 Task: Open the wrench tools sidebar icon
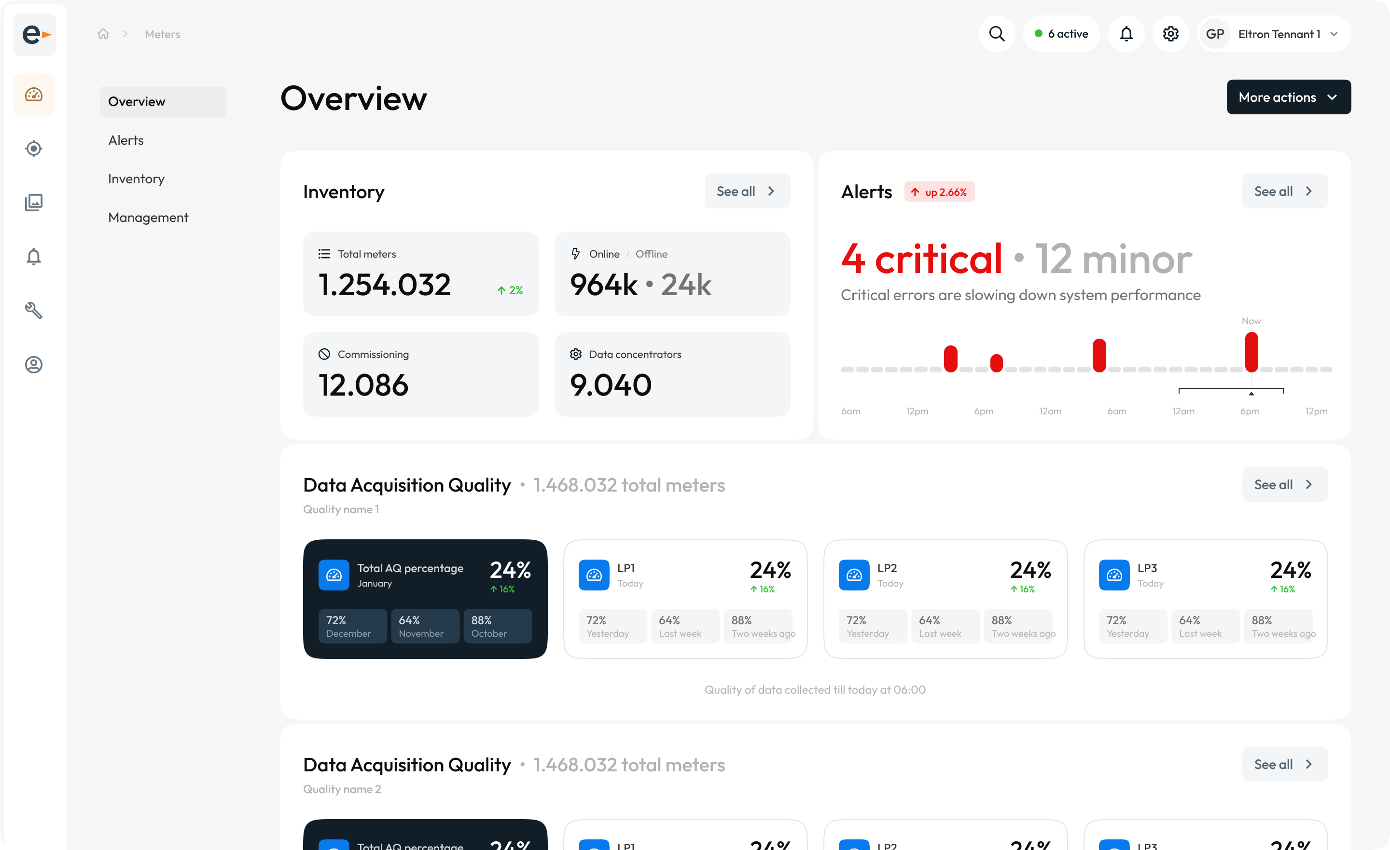34,310
